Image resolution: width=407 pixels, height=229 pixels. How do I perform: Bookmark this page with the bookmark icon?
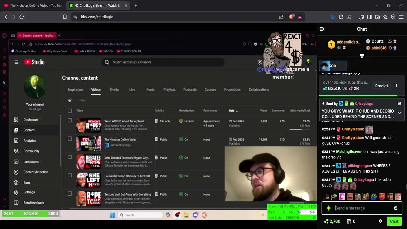pyautogui.click(x=65, y=17)
